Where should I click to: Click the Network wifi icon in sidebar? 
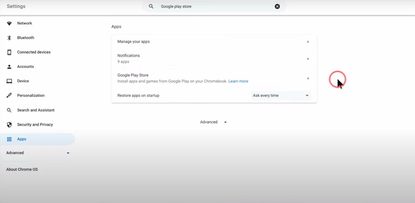(x=9, y=23)
